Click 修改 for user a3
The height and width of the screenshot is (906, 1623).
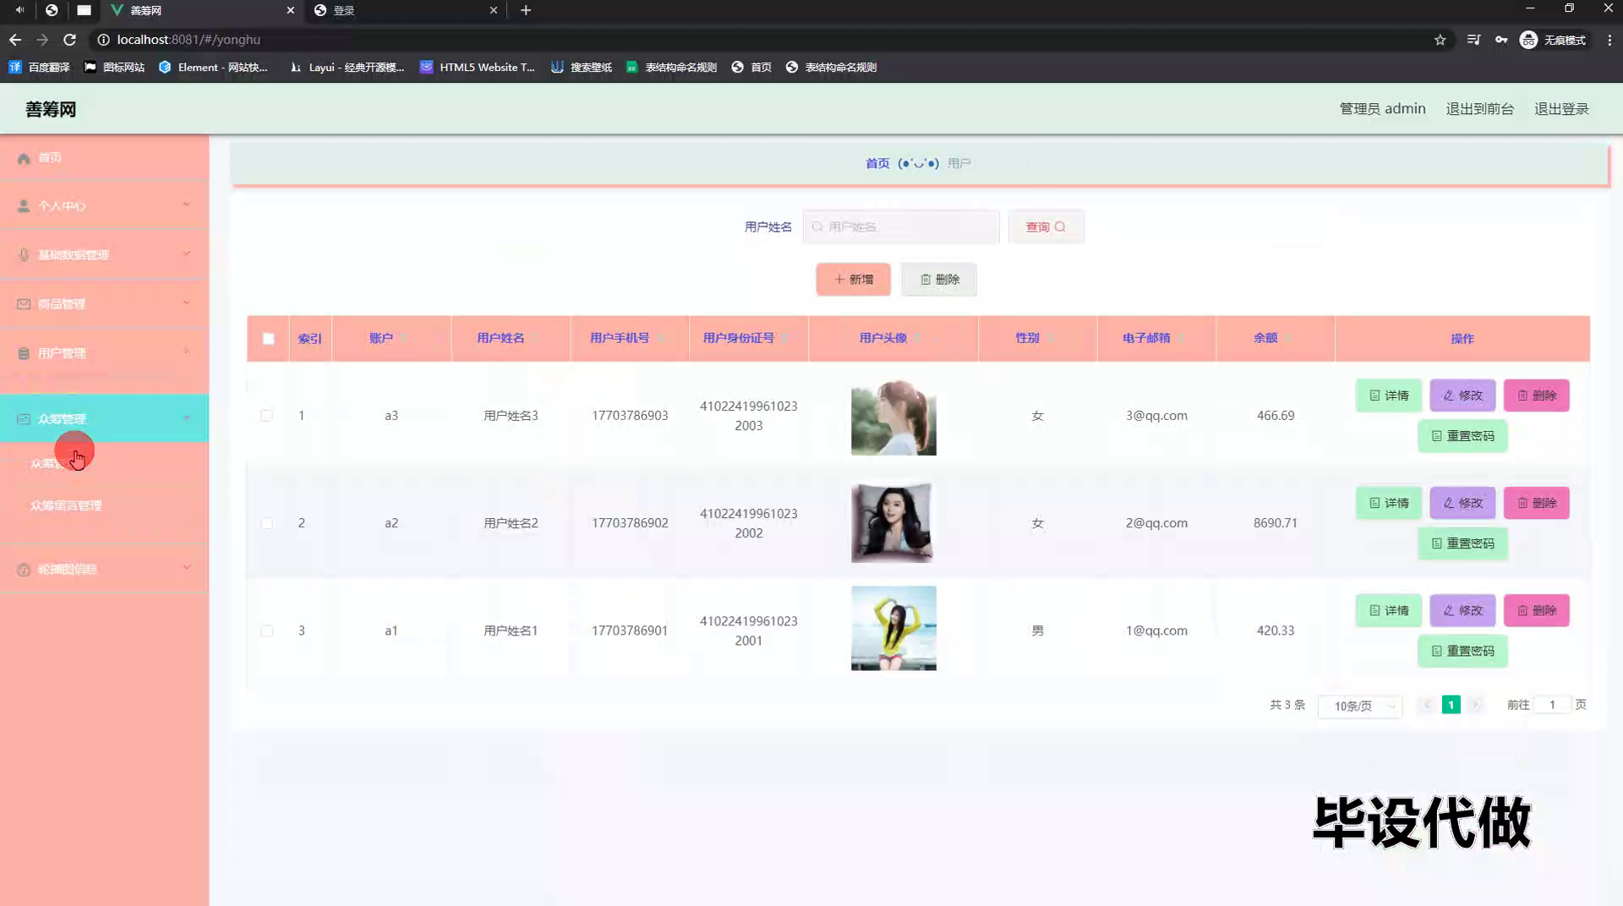click(x=1462, y=396)
